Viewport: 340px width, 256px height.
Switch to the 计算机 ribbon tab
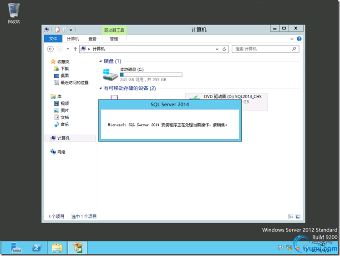(73, 39)
